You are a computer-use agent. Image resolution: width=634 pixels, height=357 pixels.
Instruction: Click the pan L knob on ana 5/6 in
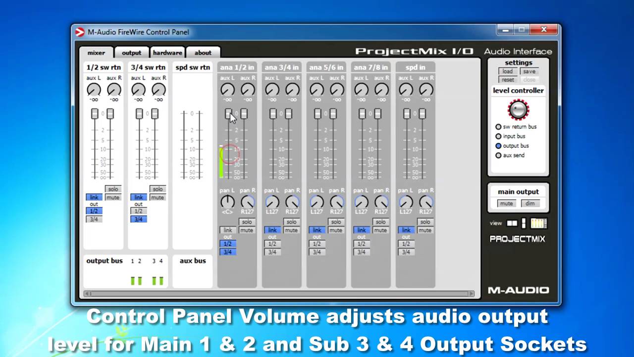pyautogui.click(x=317, y=202)
